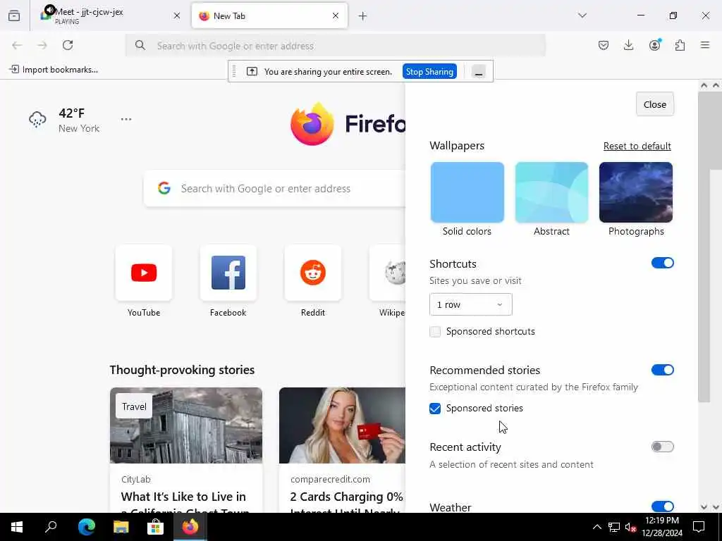Open Firefox View icon in tab strip
Screen dimensions: 722x541
[14, 15]
